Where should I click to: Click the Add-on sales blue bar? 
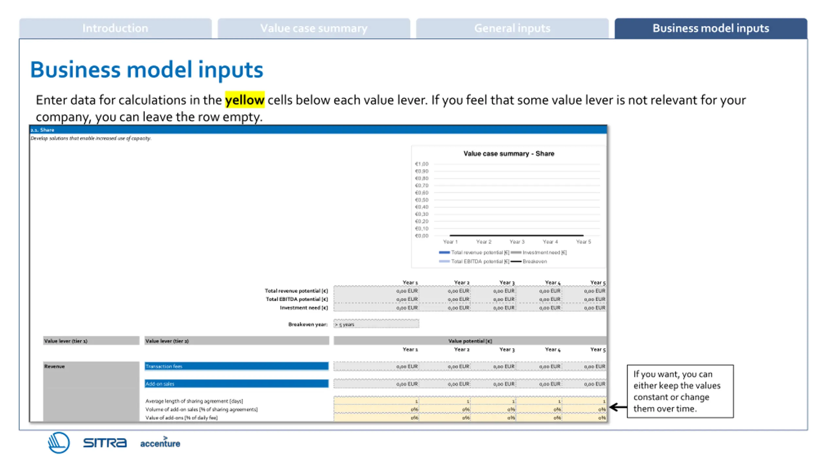coord(237,384)
